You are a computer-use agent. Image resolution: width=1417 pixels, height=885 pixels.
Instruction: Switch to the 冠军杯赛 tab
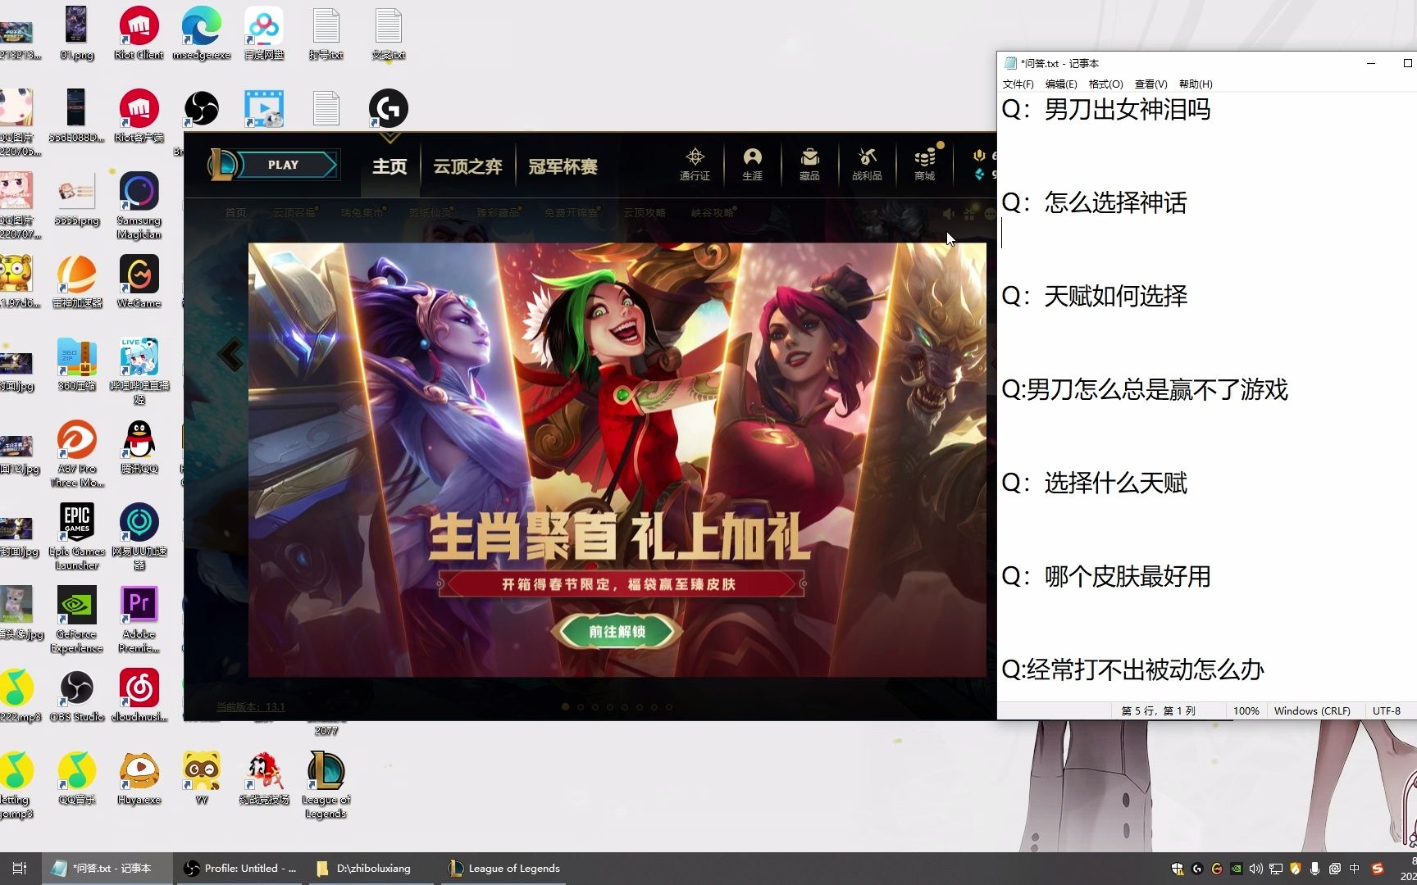563,166
